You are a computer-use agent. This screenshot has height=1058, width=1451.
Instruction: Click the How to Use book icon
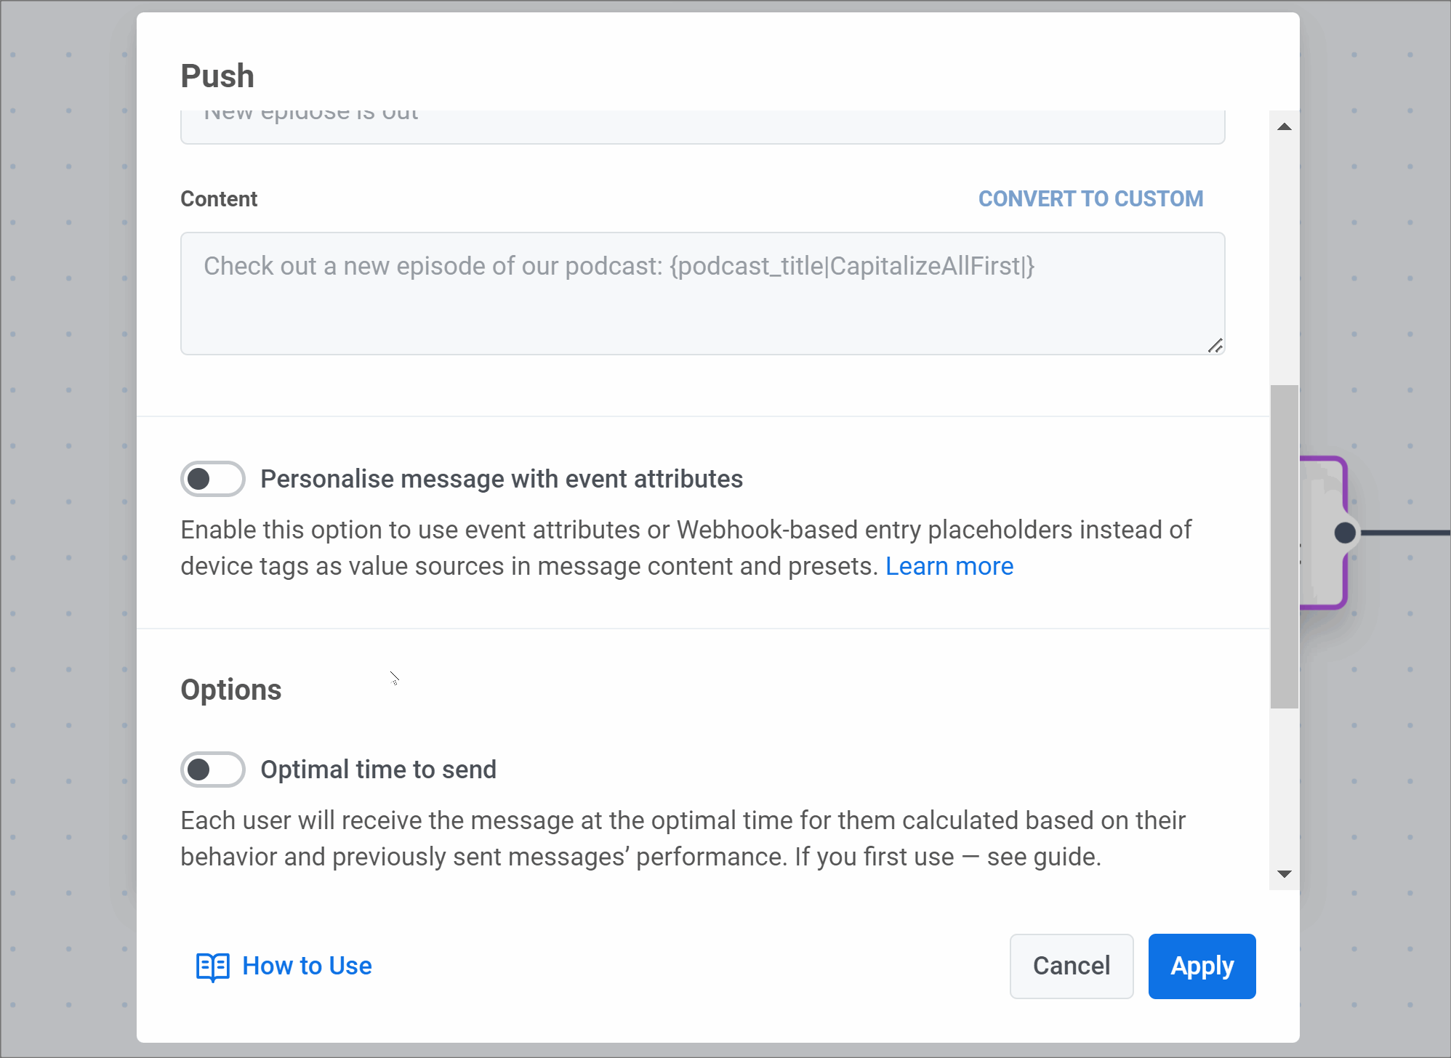[212, 966]
